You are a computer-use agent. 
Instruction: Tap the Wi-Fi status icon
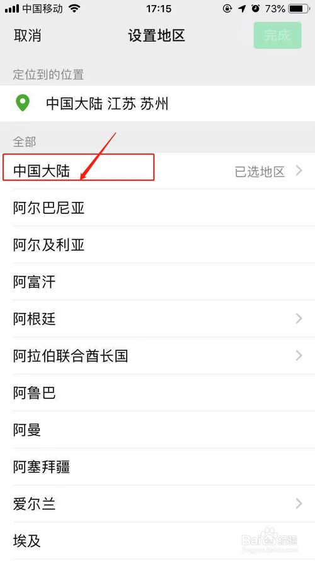74,9
